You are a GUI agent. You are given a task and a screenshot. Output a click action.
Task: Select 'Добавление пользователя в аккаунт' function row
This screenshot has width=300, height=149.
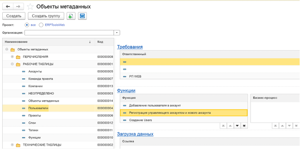[184, 106]
